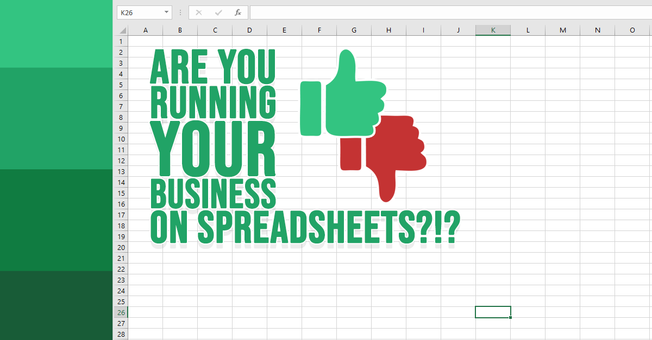Image resolution: width=652 pixels, height=340 pixels.
Task: Click the Enter checkmark icon in formula bar
Action: tap(218, 12)
